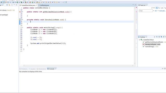Click the gutter marker beside line 7
Image resolution: width=166 pixels, height=93 pixels.
(x=20, y=20)
